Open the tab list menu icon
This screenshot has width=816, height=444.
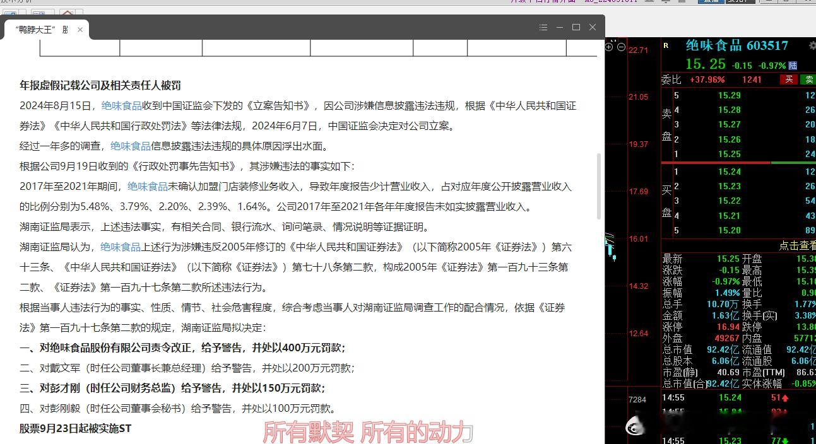(543, 27)
